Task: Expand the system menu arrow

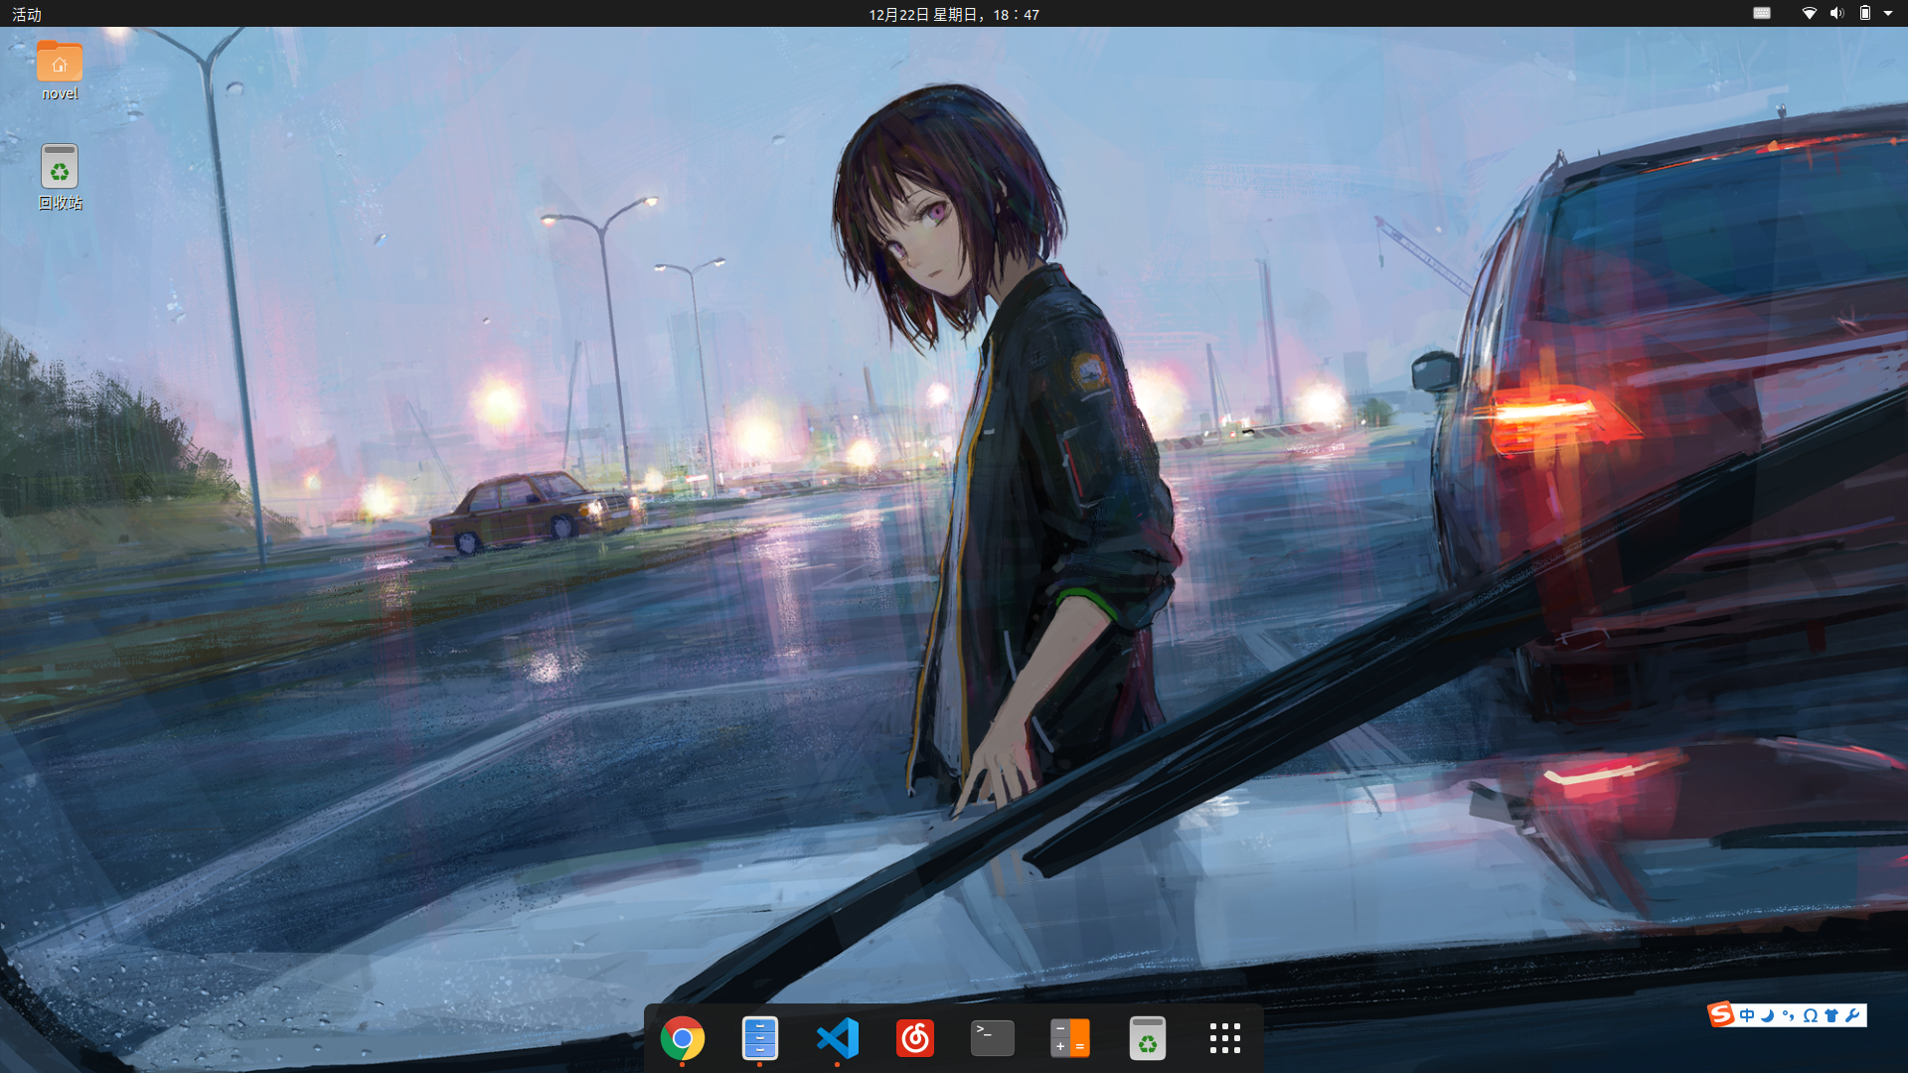Action: tap(1888, 14)
